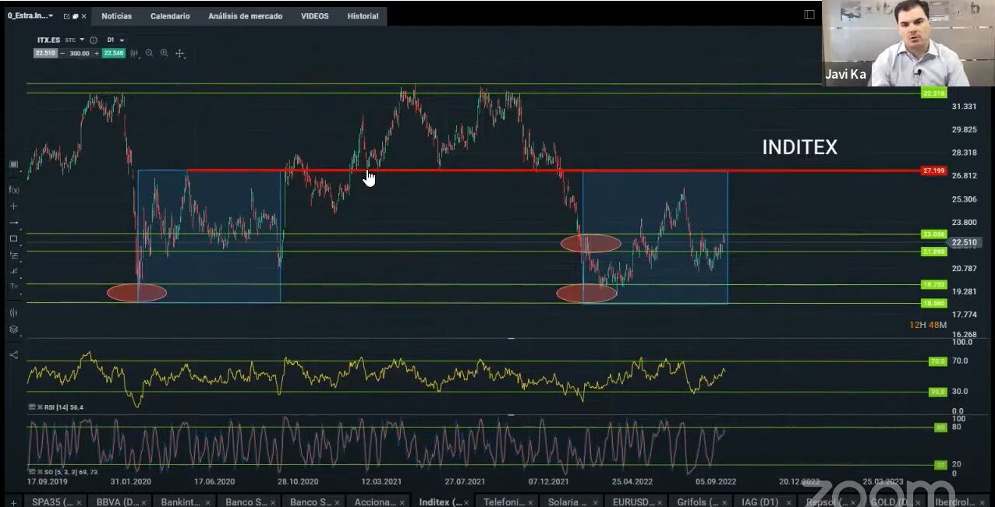Toggle the split layout icon at top right
Image resolution: width=995 pixels, height=507 pixels.
pyautogui.click(x=809, y=14)
